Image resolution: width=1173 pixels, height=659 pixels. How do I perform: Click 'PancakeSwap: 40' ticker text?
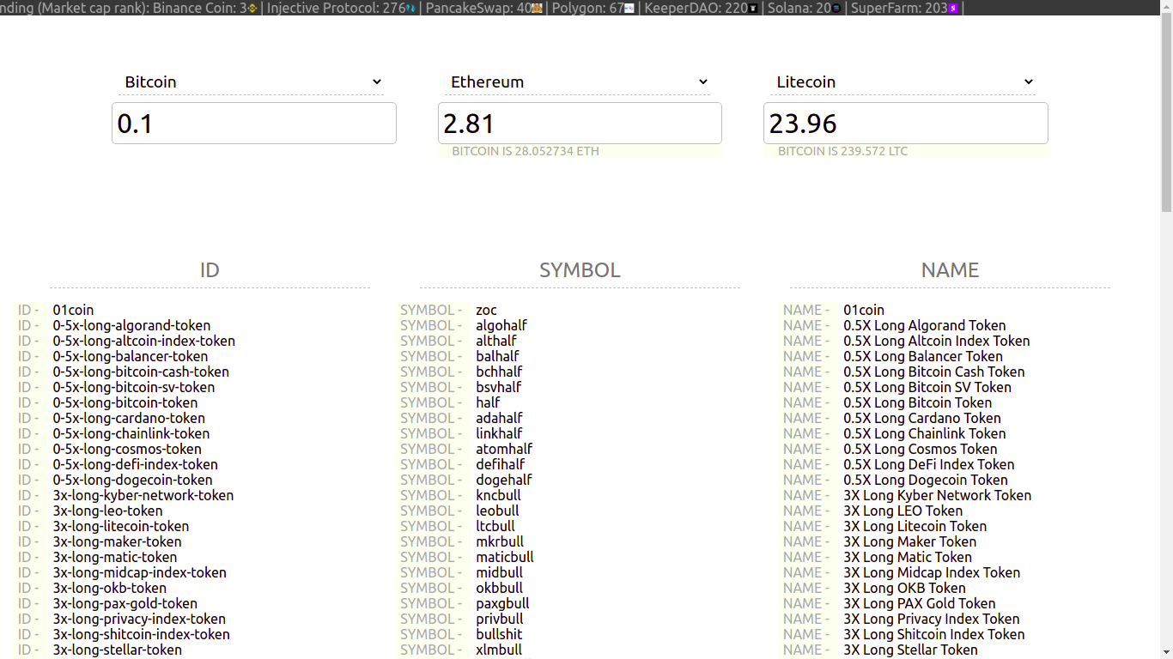478,9
